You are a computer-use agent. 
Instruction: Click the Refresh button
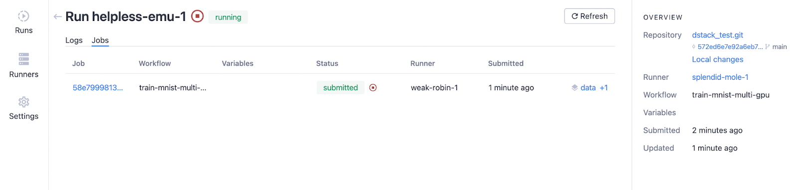(590, 16)
